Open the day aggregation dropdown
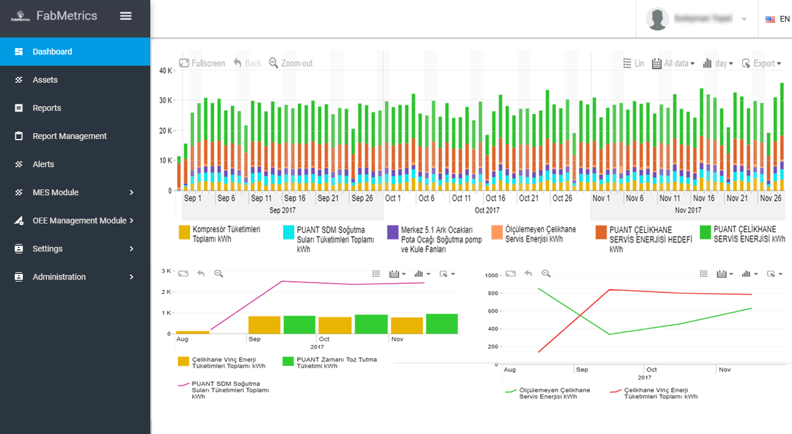Screen dimensions: 792x434 click(718, 63)
